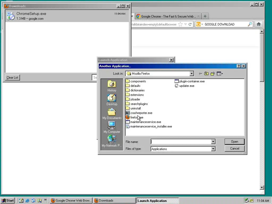Switch to the Google Chrome browser tab

click(x=168, y=16)
